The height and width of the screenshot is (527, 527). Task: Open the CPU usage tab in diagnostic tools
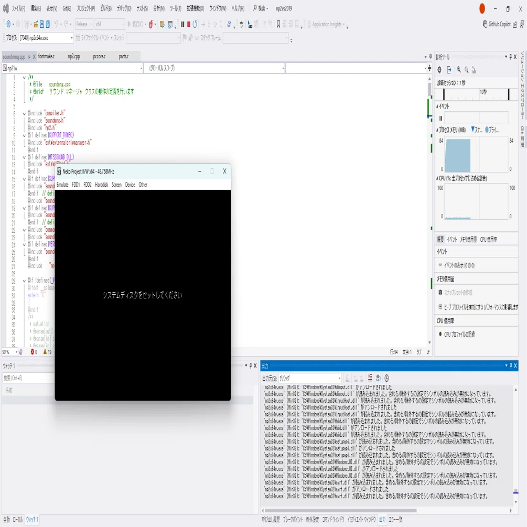click(x=488, y=239)
